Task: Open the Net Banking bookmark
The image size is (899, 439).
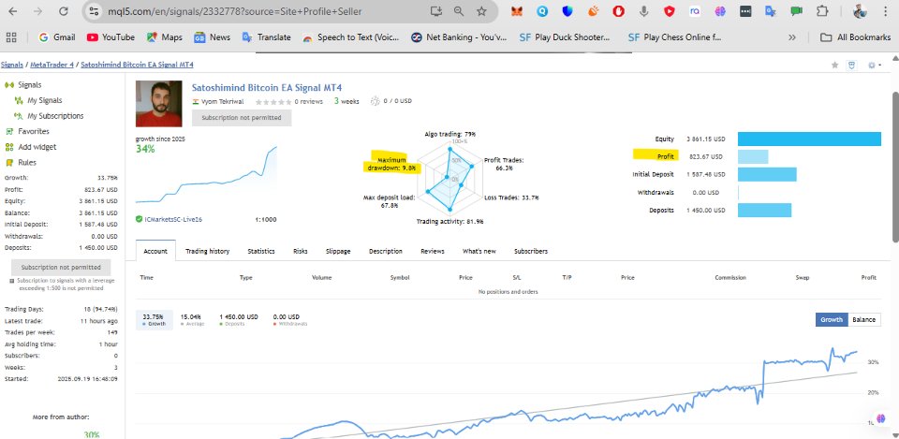Action: click(459, 37)
